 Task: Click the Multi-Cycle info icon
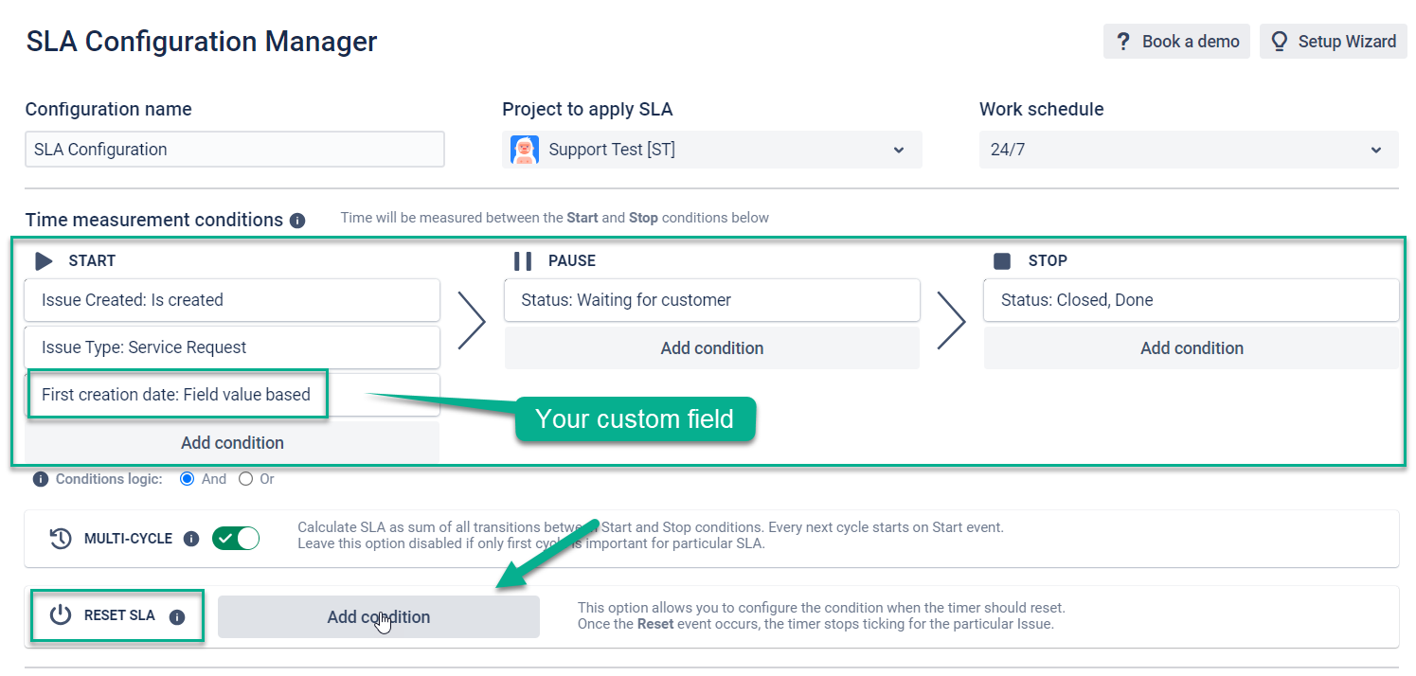point(192,539)
